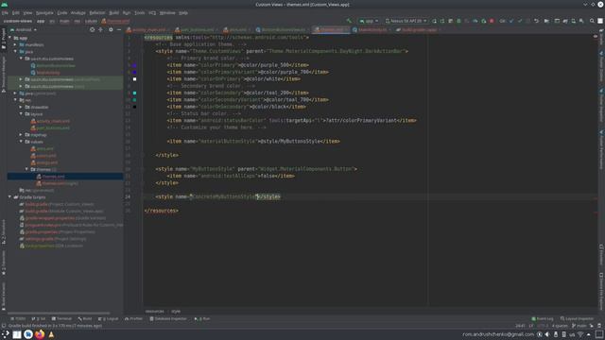Click the Expand All icon in Project panel

tap(101, 29)
